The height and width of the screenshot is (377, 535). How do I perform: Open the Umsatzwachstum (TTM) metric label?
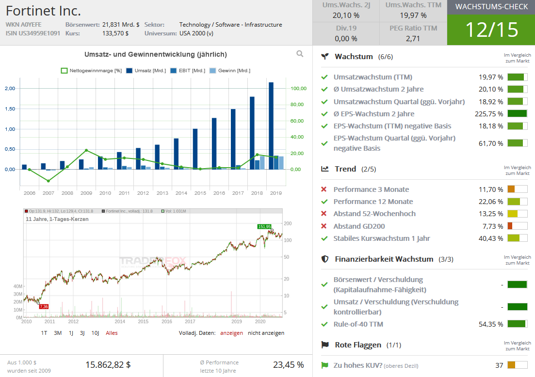click(x=373, y=78)
